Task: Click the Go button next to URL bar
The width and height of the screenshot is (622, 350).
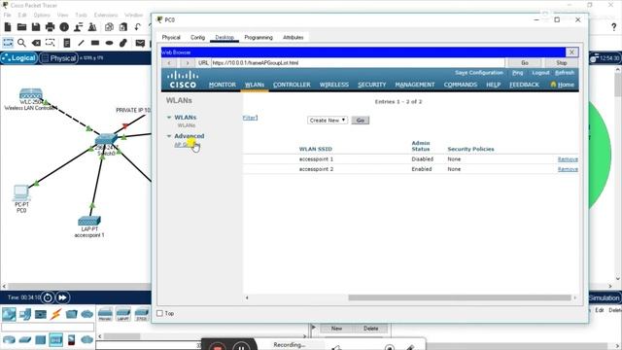Action: pyautogui.click(x=525, y=62)
